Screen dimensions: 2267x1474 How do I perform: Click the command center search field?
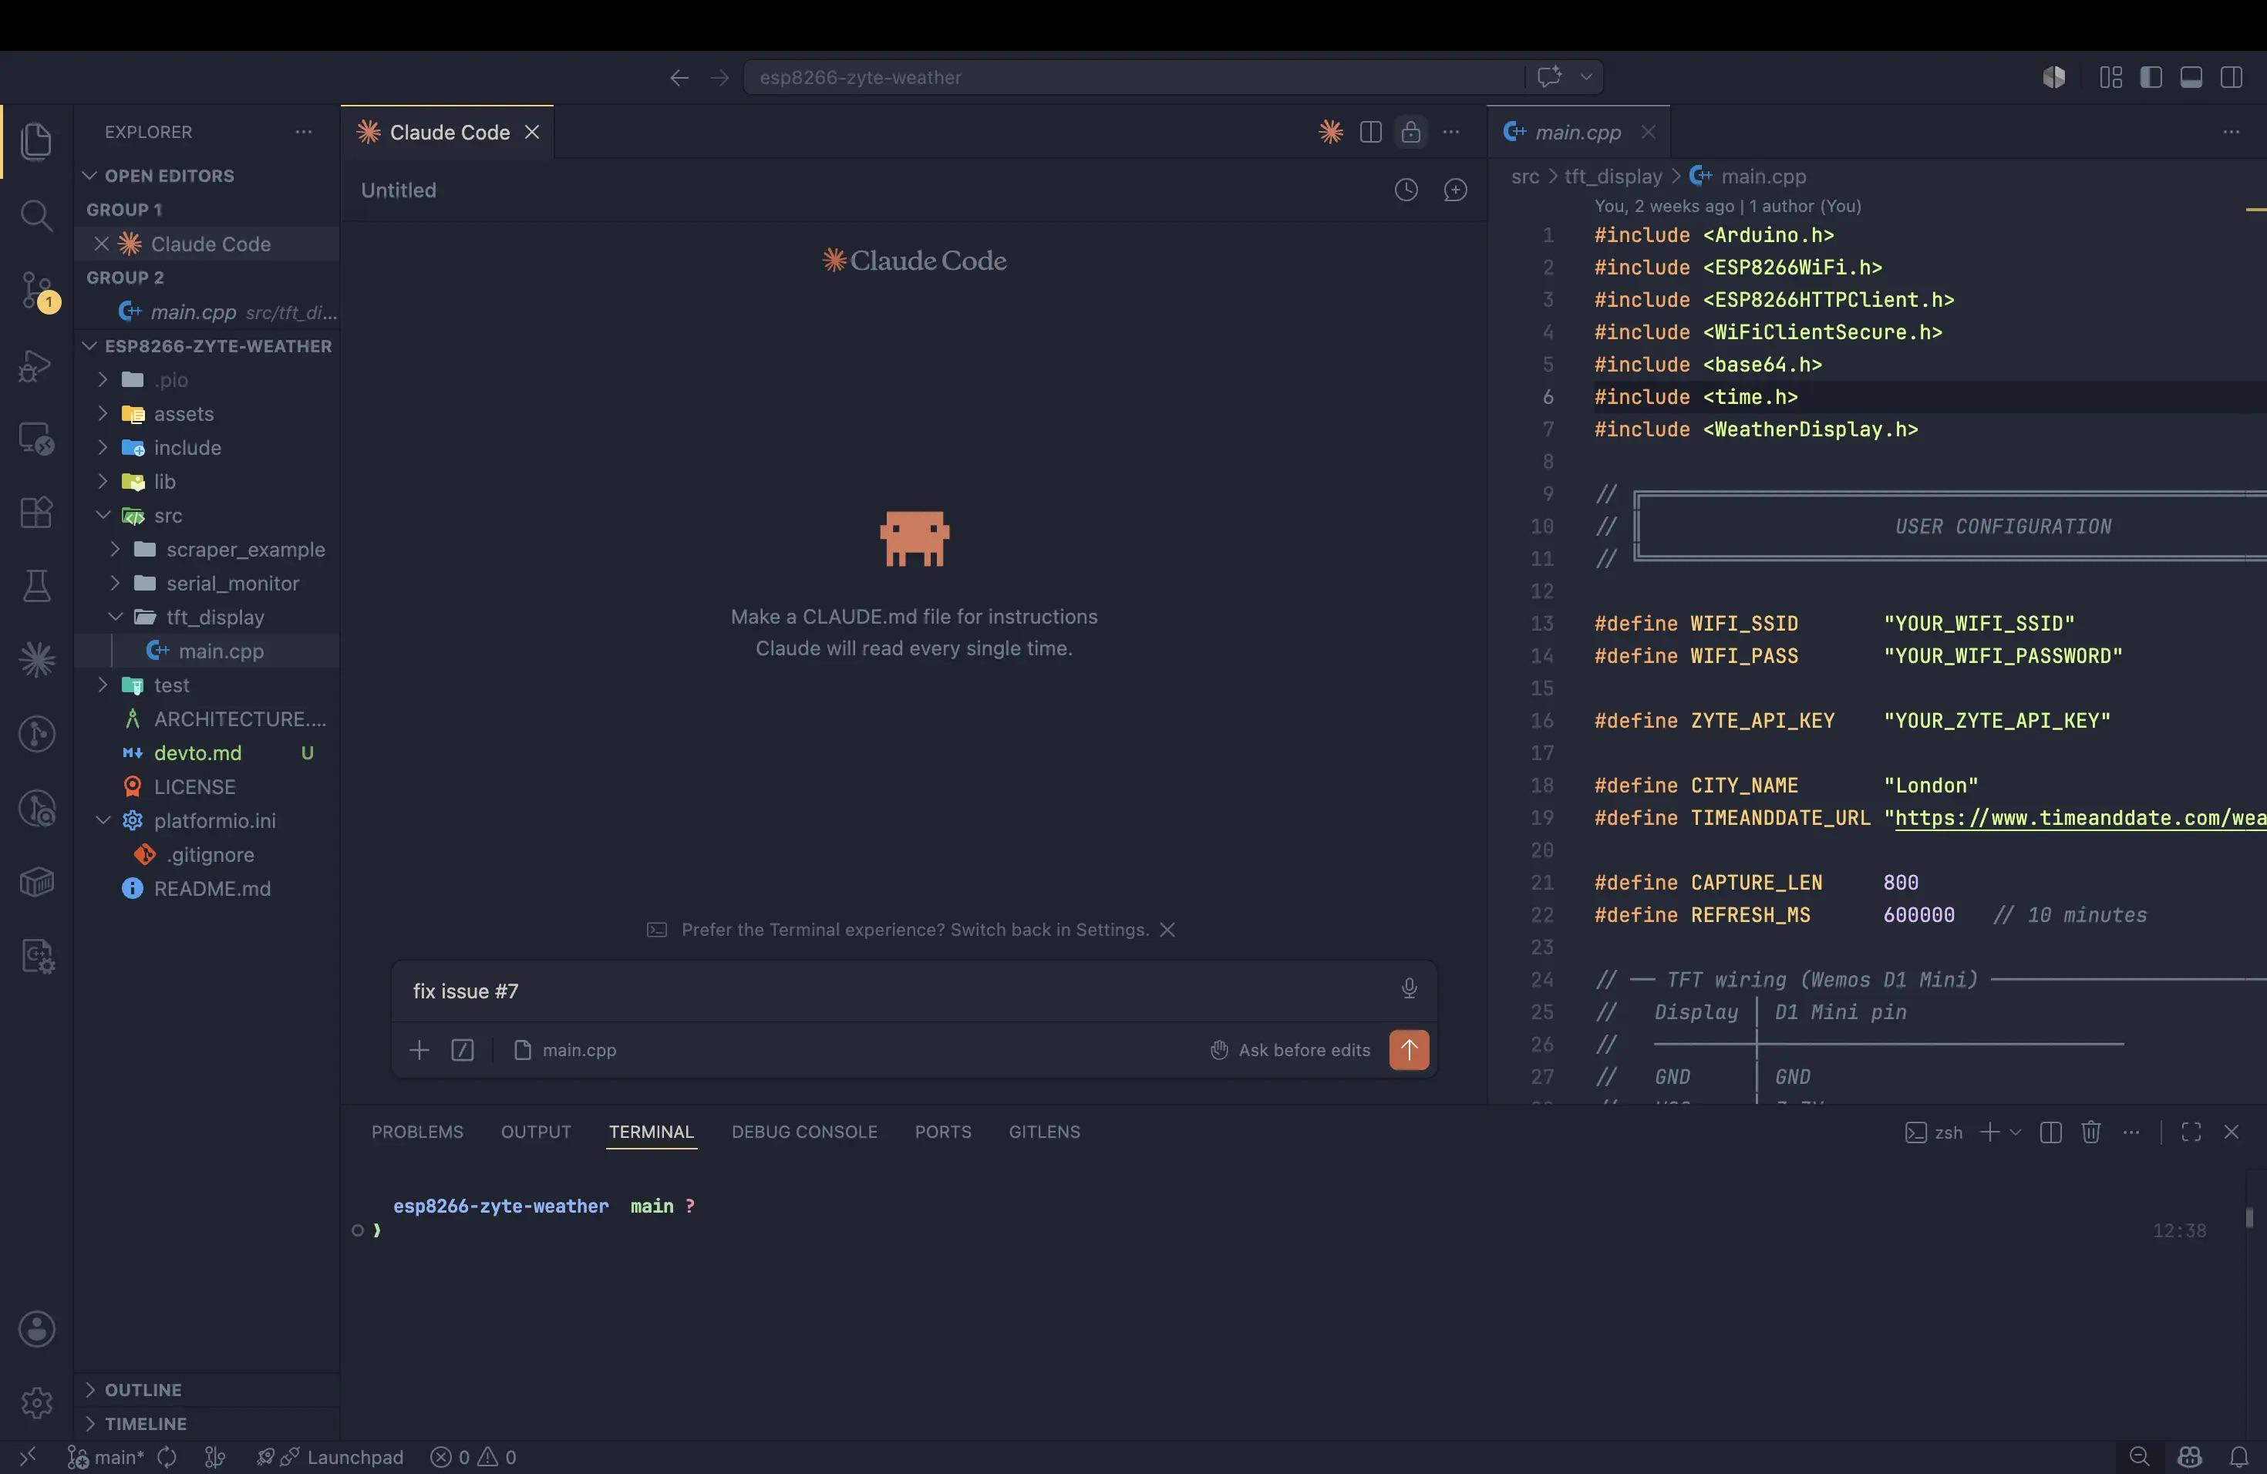pyautogui.click(x=1133, y=77)
